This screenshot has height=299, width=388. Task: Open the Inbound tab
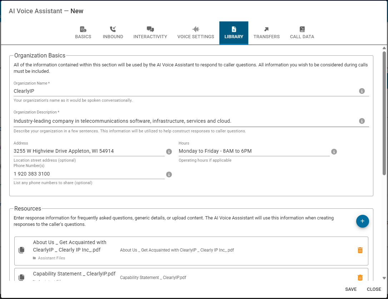(113, 33)
